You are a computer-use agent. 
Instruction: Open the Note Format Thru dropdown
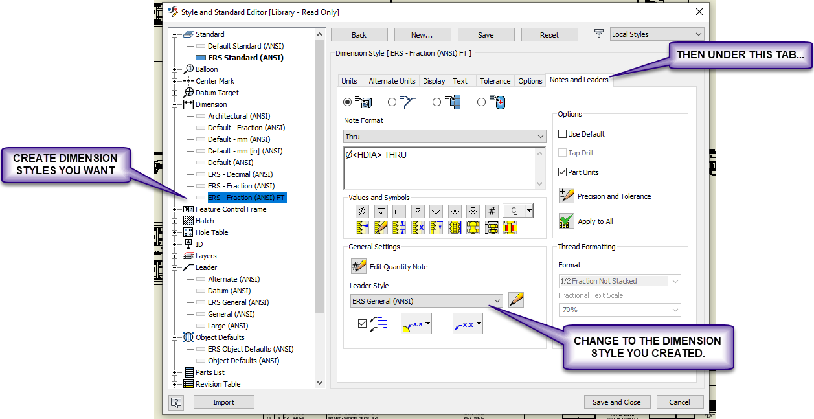coord(445,137)
